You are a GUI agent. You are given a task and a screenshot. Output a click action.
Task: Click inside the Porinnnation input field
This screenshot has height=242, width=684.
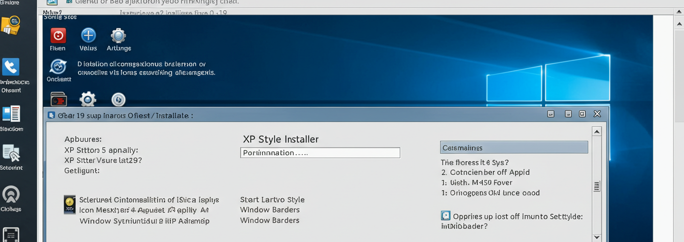click(x=320, y=153)
